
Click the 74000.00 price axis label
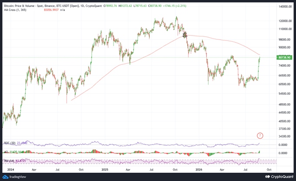click(285, 66)
